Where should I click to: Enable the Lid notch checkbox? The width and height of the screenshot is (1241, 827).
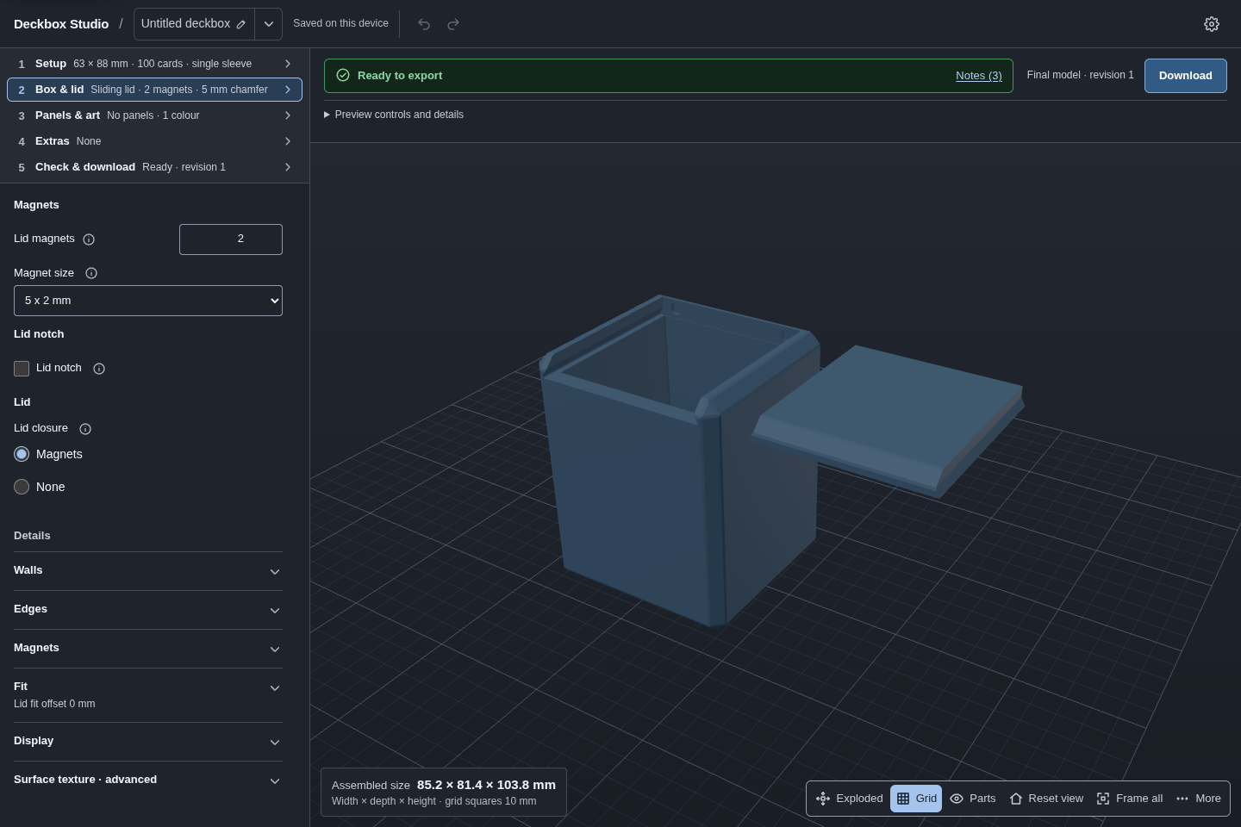[22, 369]
